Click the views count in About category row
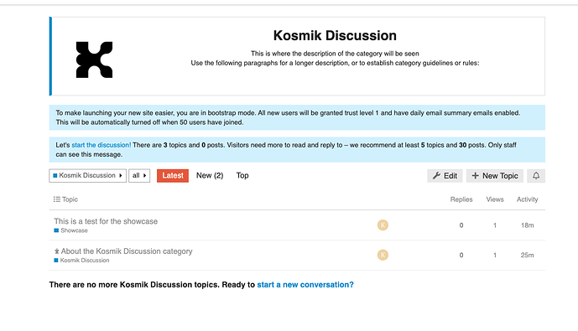 tap(495, 255)
